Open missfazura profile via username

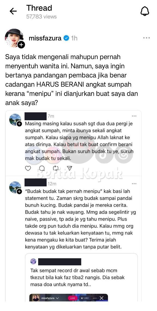[x=45, y=38]
